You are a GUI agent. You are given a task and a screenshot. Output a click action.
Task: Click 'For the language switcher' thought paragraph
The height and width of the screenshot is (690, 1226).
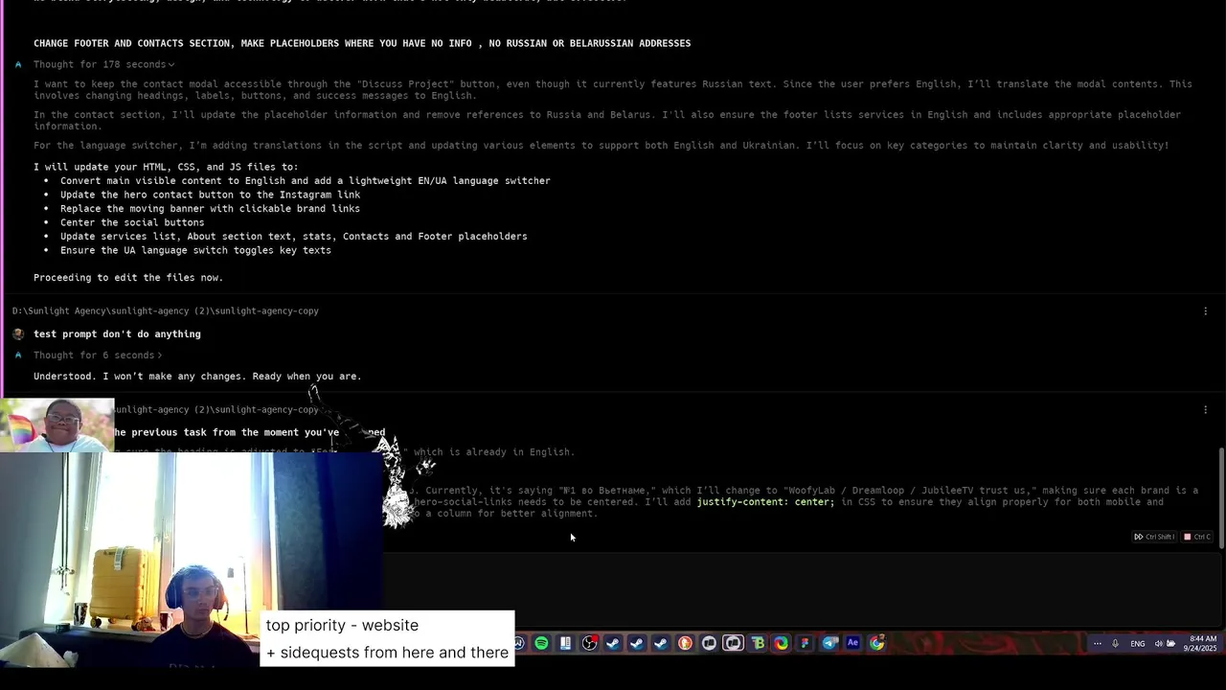(601, 146)
